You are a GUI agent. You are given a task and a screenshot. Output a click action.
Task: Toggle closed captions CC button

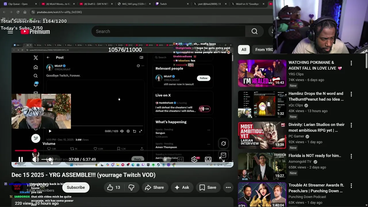point(181,159)
